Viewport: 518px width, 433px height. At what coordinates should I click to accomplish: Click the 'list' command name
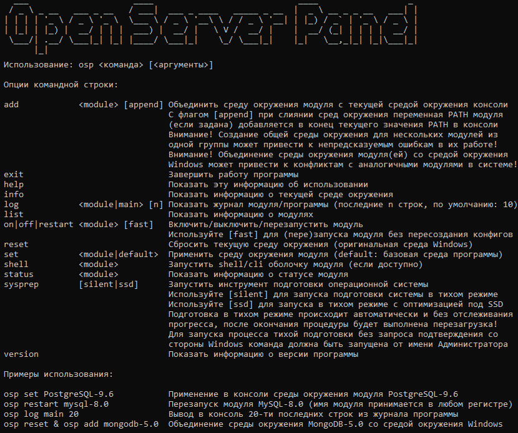(14, 215)
